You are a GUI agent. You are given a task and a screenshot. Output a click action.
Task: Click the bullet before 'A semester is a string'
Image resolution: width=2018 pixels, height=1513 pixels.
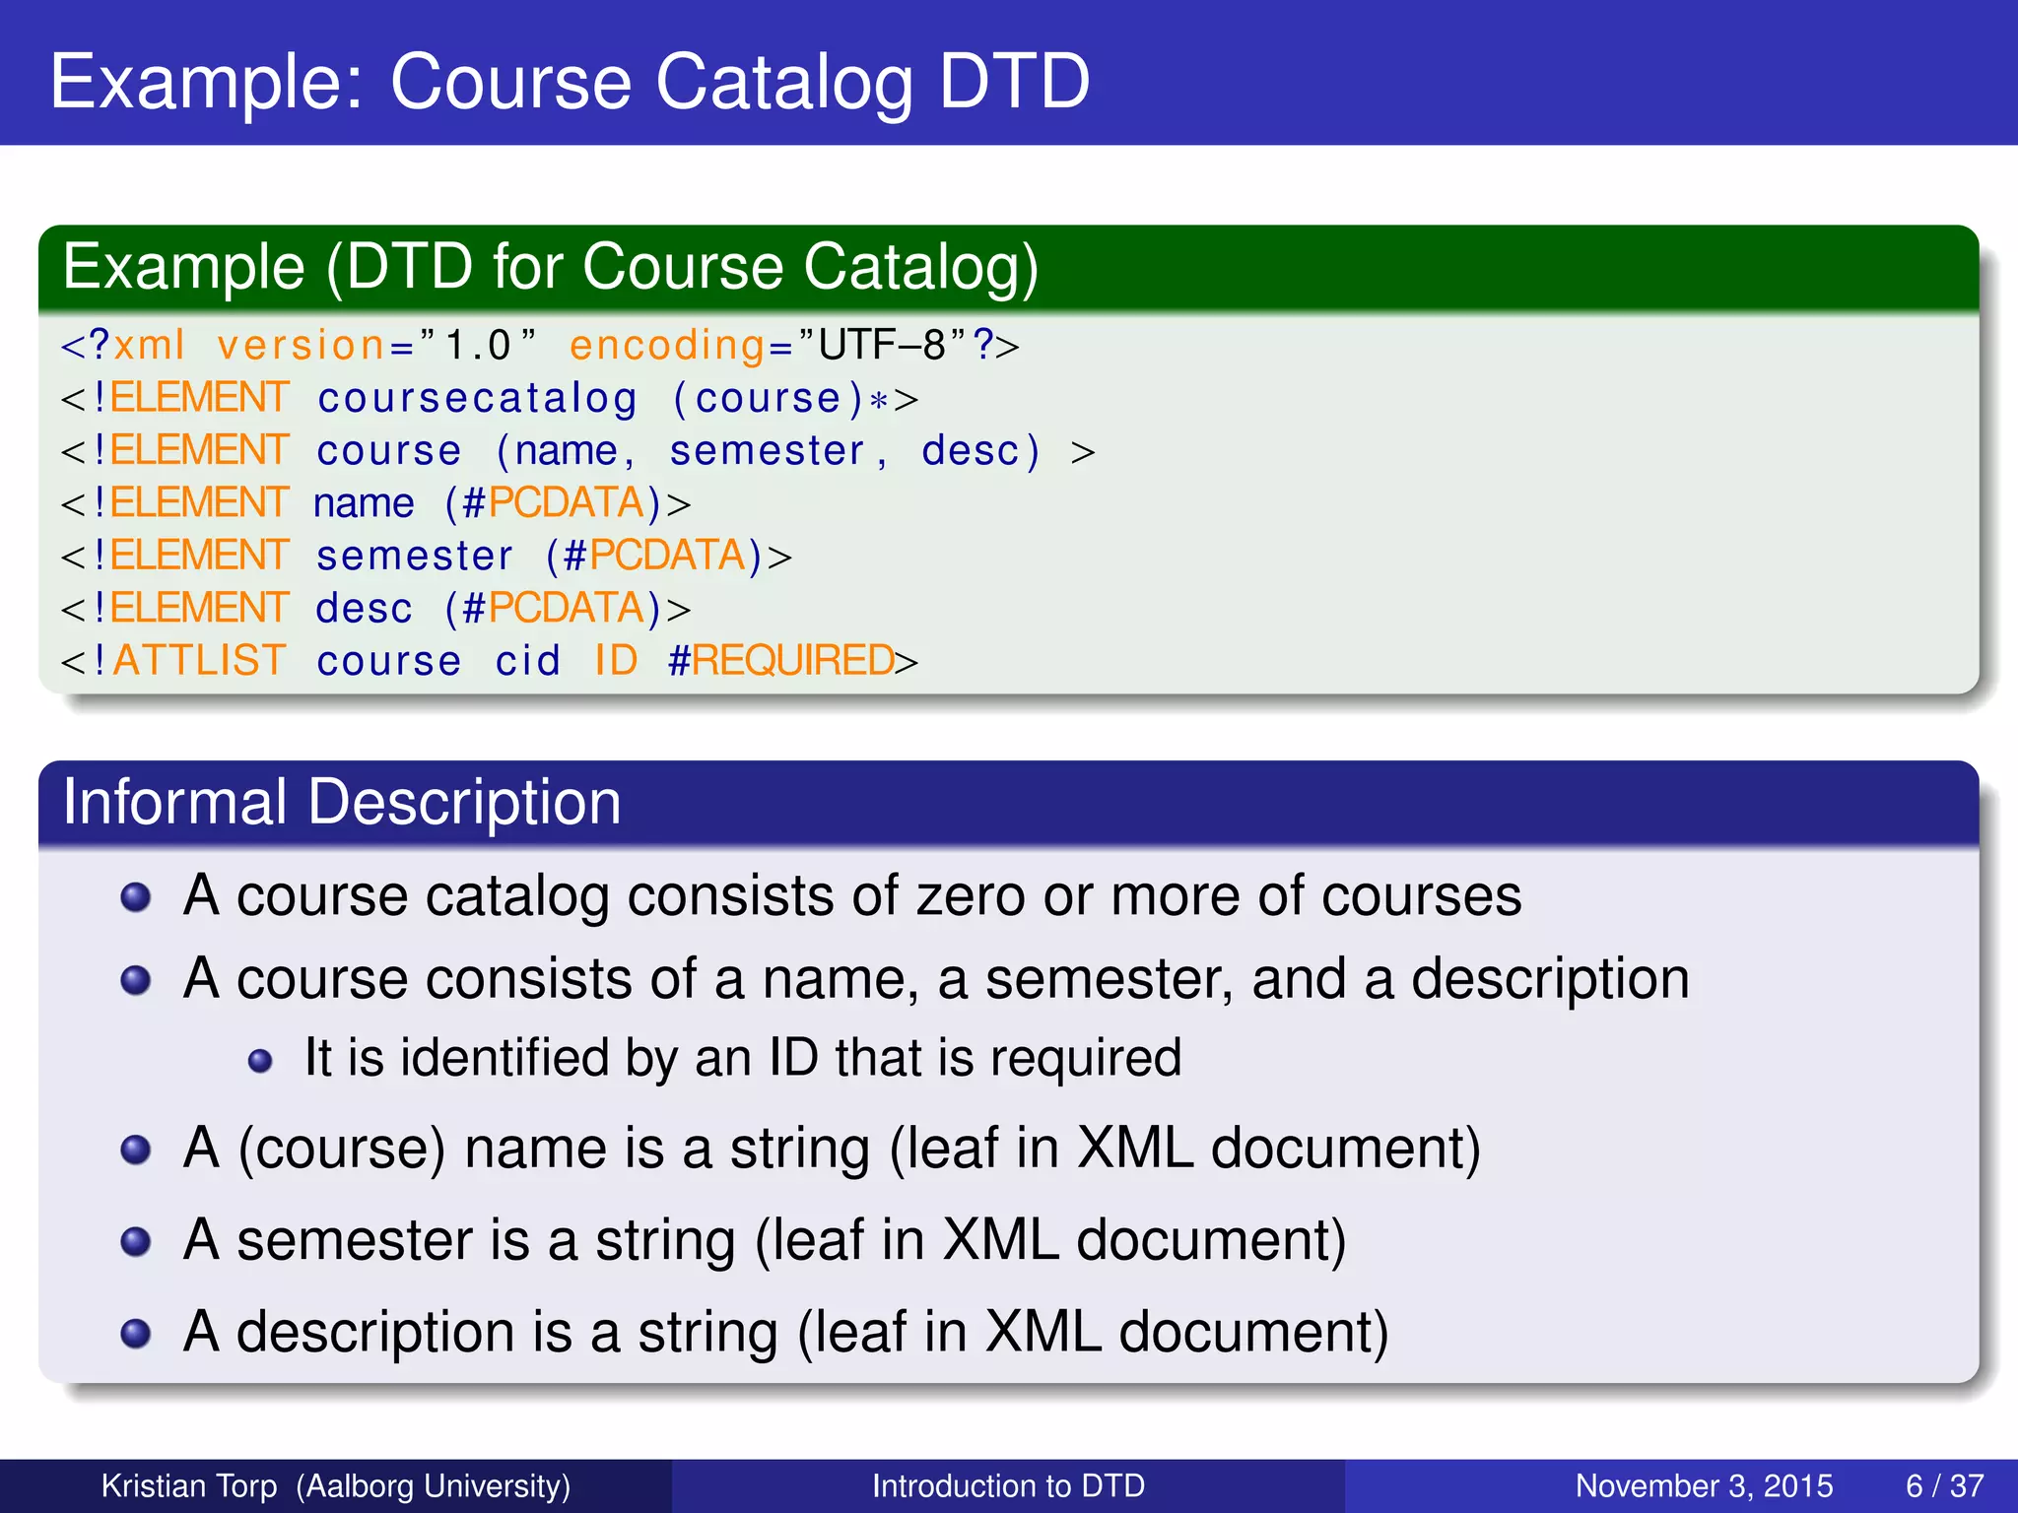[x=135, y=1241]
